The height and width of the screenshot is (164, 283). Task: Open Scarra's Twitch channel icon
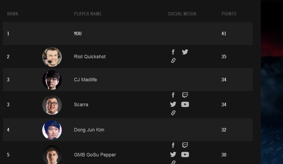click(185, 95)
